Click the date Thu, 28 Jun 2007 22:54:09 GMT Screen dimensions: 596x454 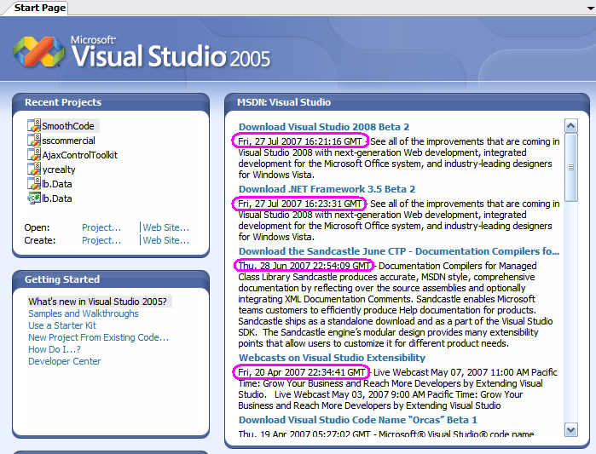pyautogui.click(x=304, y=266)
